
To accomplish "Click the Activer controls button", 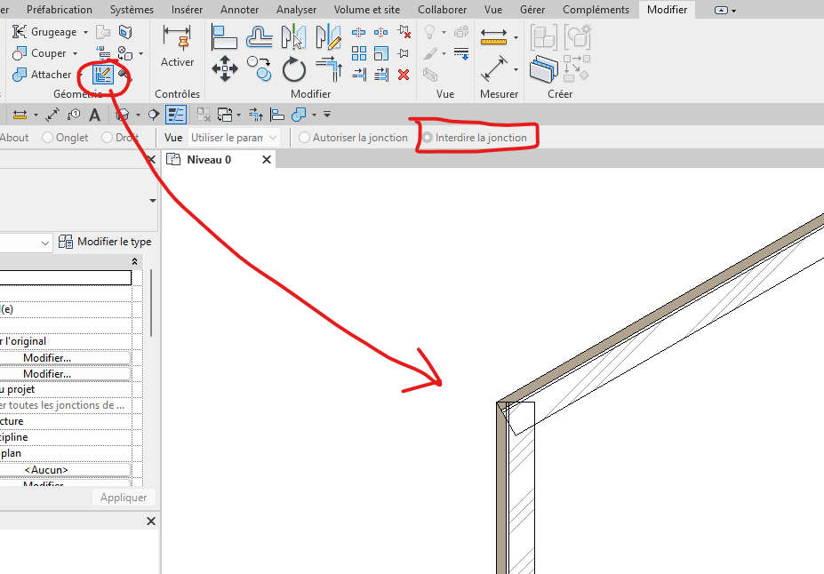I will [x=177, y=47].
